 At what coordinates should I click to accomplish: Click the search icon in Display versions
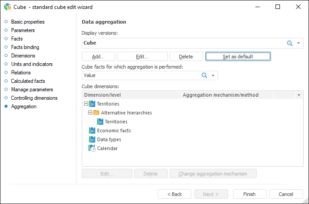[289, 43]
